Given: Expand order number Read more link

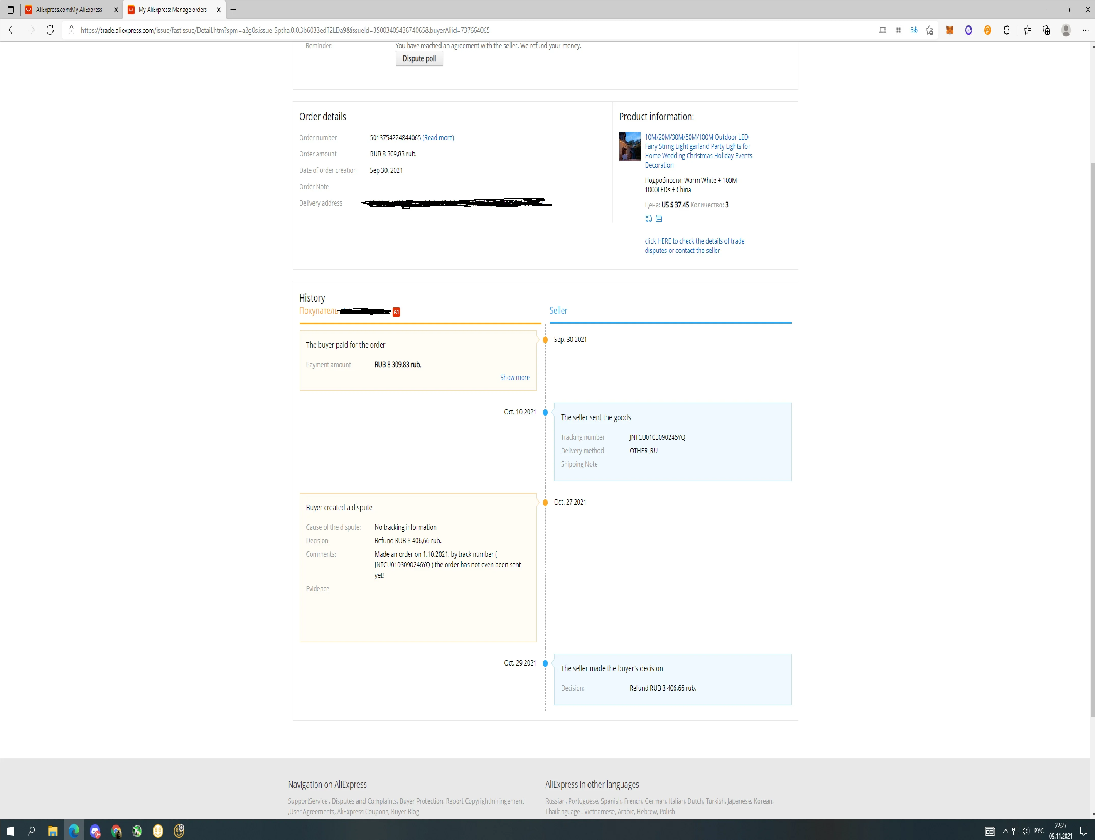Looking at the screenshot, I should pos(438,138).
